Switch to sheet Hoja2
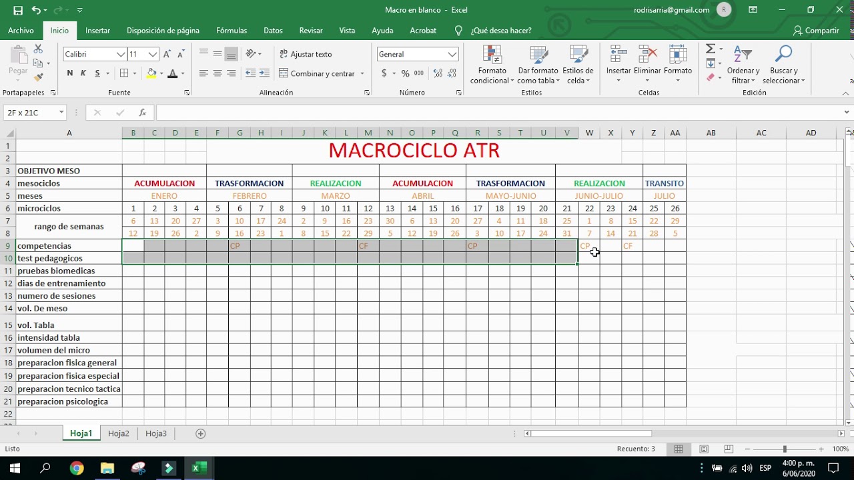 pos(119,433)
